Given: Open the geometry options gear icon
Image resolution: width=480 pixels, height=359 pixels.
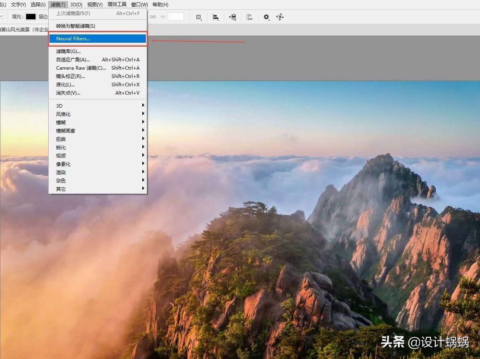Looking at the screenshot, I should 266,17.
